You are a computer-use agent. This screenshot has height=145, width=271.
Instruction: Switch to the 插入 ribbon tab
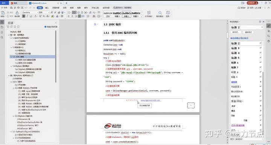[x=47, y=8]
